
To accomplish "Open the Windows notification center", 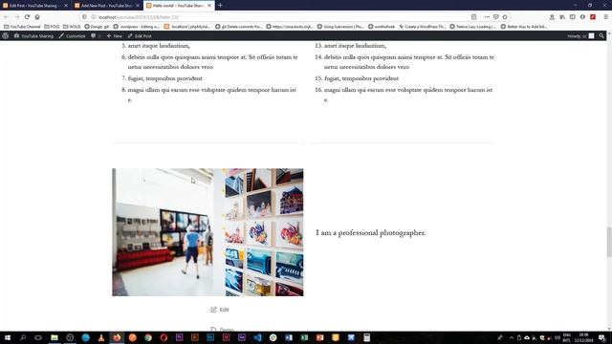I will [x=602, y=337].
